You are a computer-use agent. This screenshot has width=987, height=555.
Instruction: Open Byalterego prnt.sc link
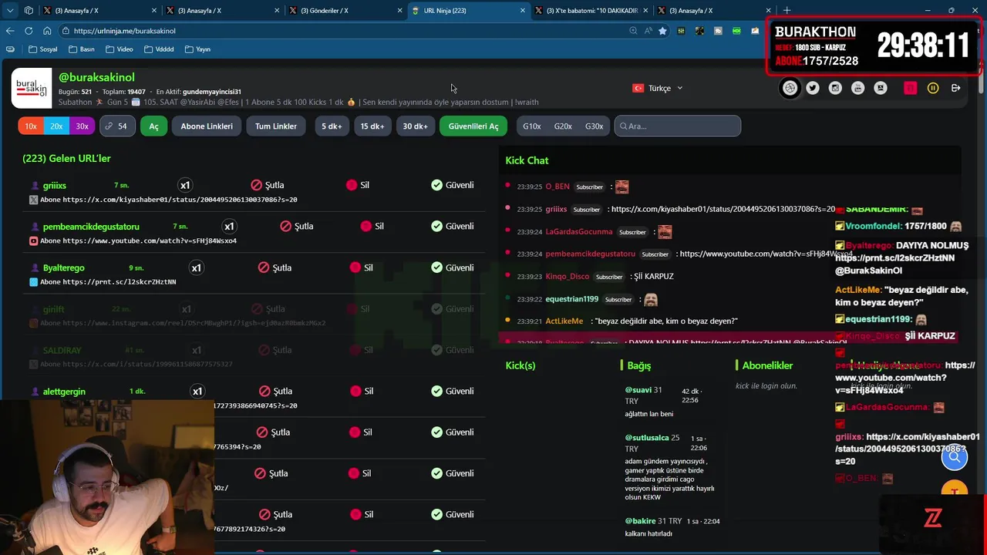click(x=120, y=282)
